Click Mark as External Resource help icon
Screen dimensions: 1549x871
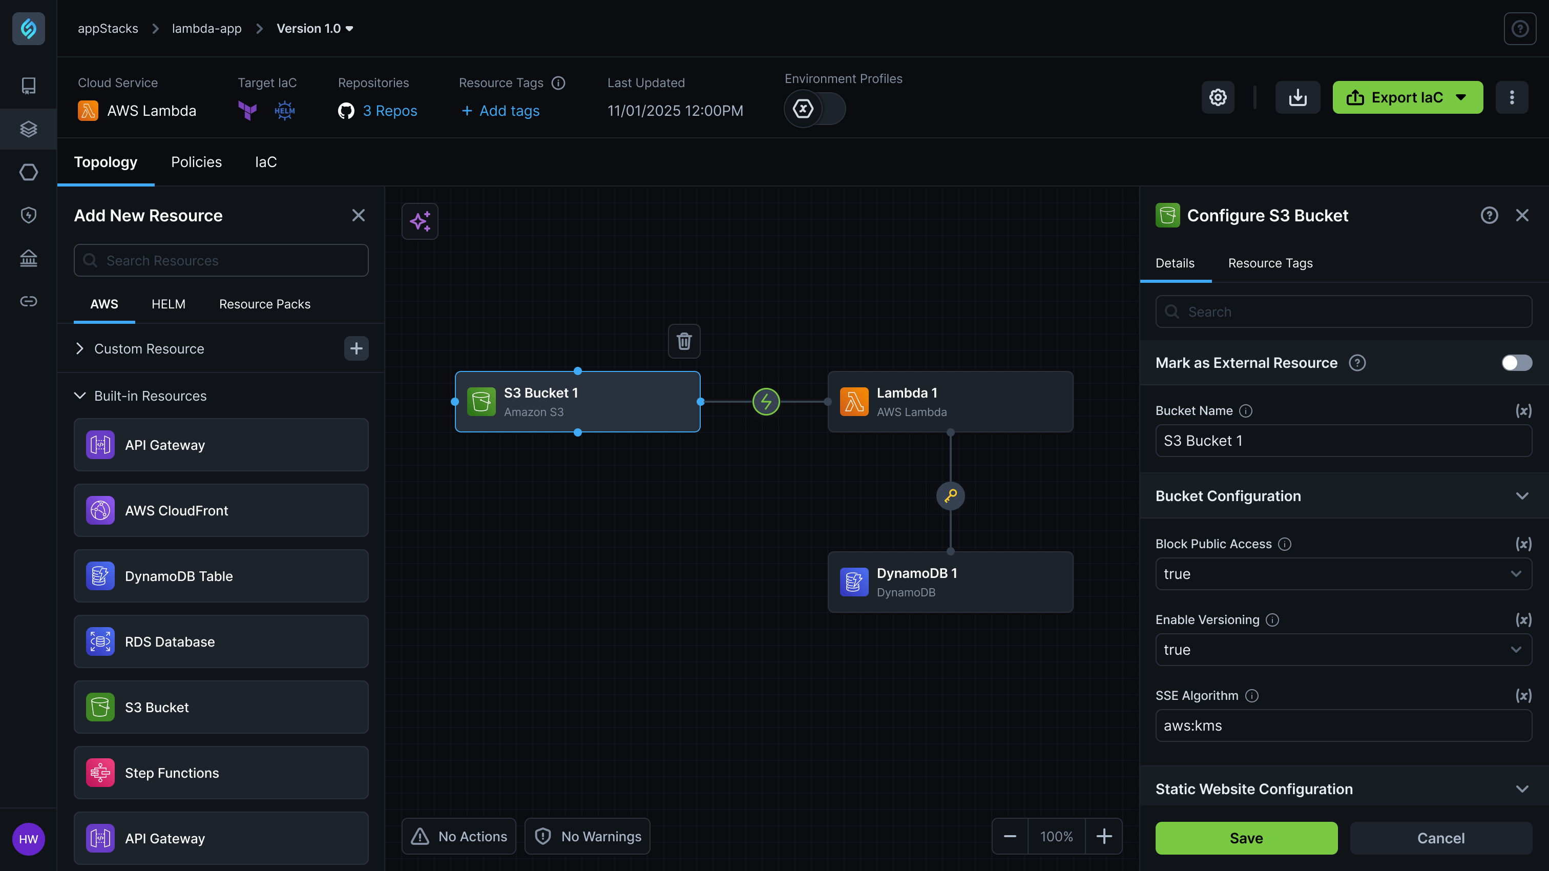(x=1356, y=363)
